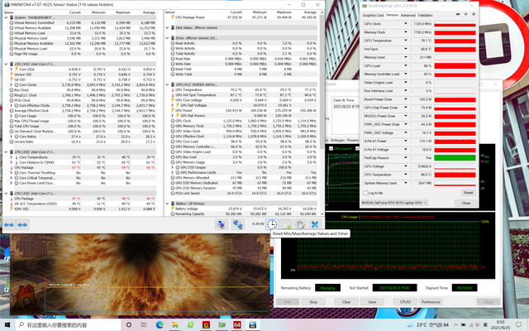Click Clear button in AIDA64

tap(346, 302)
